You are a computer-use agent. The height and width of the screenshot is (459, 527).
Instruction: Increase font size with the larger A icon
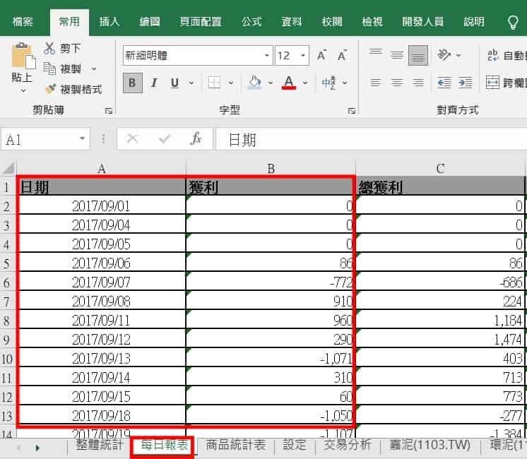322,55
